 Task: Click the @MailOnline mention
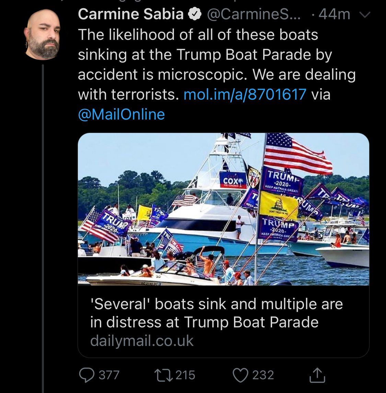[121, 114]
